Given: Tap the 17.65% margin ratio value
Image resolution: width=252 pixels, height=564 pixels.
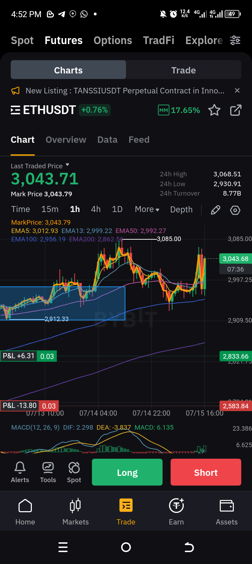Looking at the screenshot, I should 185,110.
